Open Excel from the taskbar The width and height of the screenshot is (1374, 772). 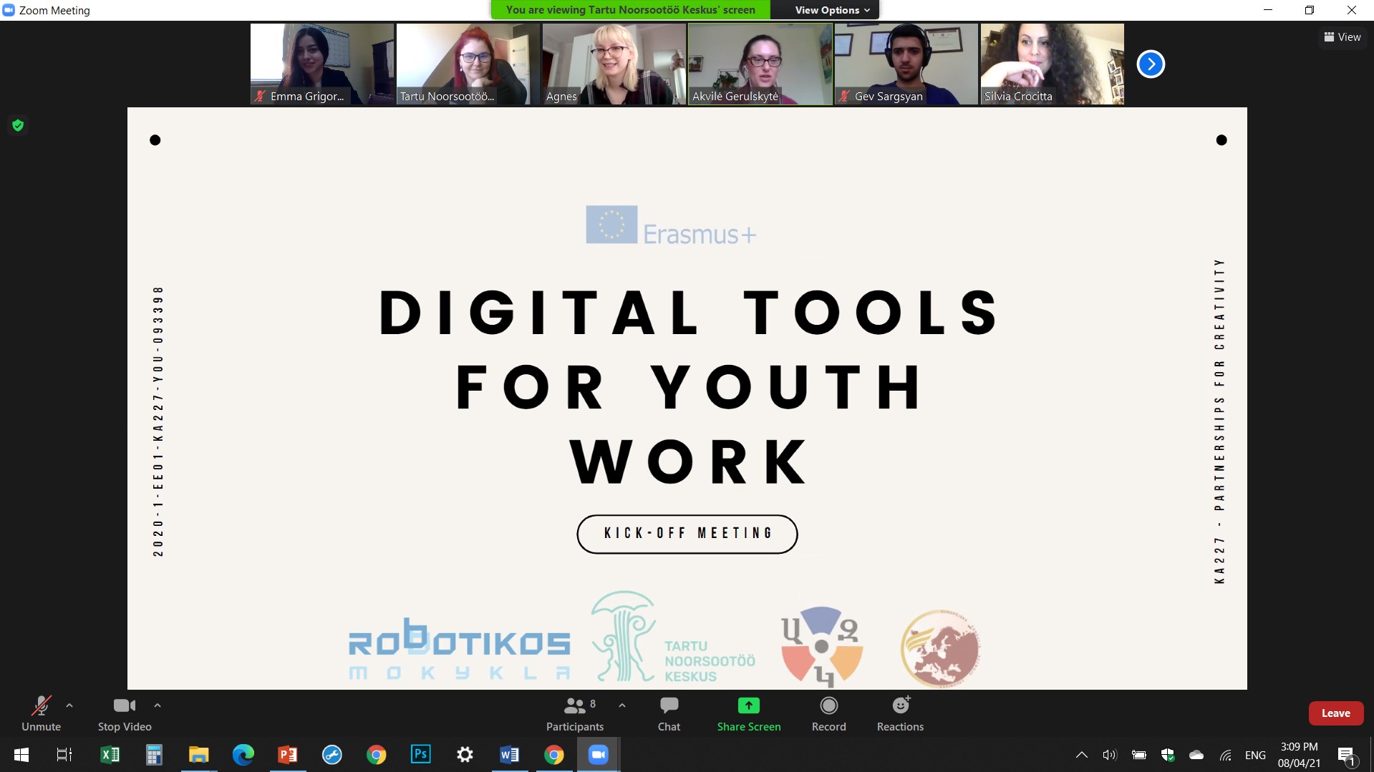tap(110, 754)
